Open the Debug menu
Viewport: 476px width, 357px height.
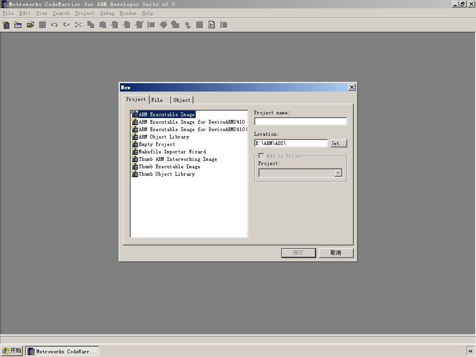tap(107, 13)
